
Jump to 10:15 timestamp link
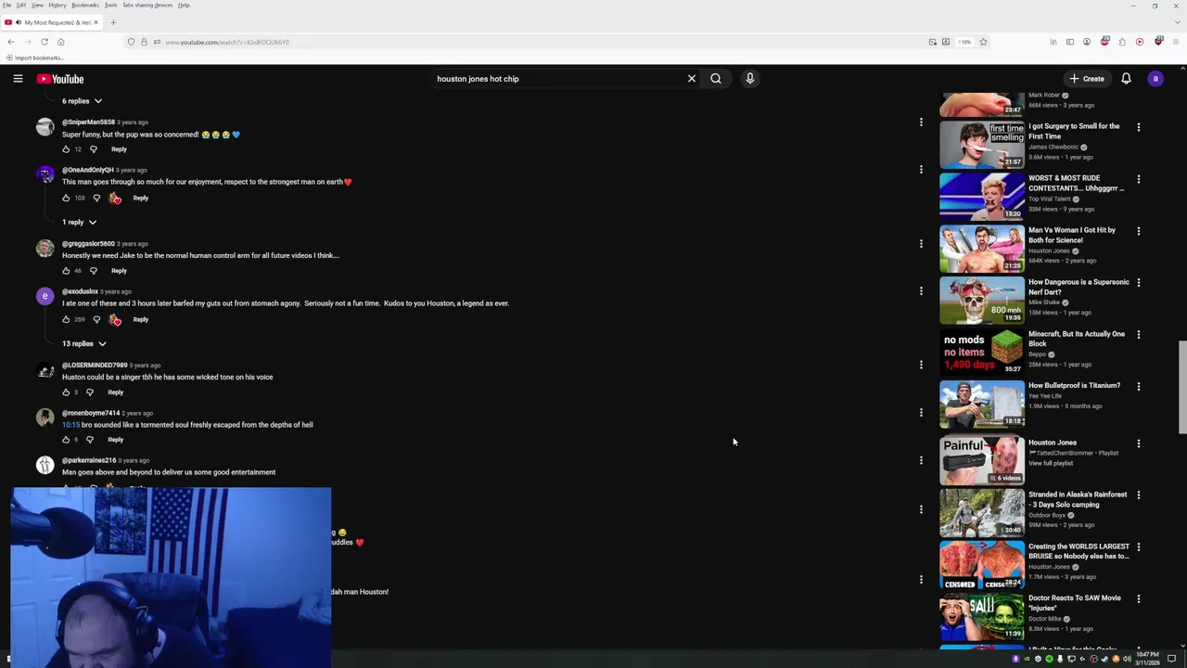70,425
